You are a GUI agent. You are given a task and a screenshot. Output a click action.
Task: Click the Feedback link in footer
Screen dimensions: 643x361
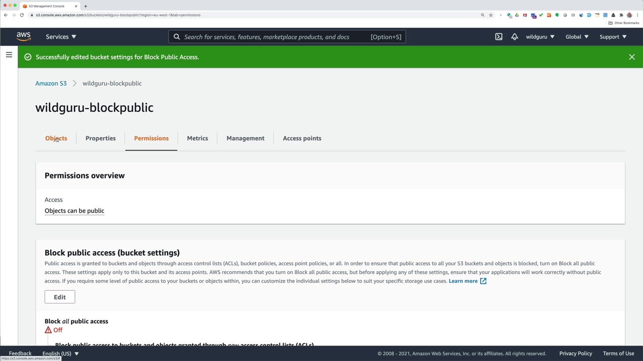tap(20, 353)
